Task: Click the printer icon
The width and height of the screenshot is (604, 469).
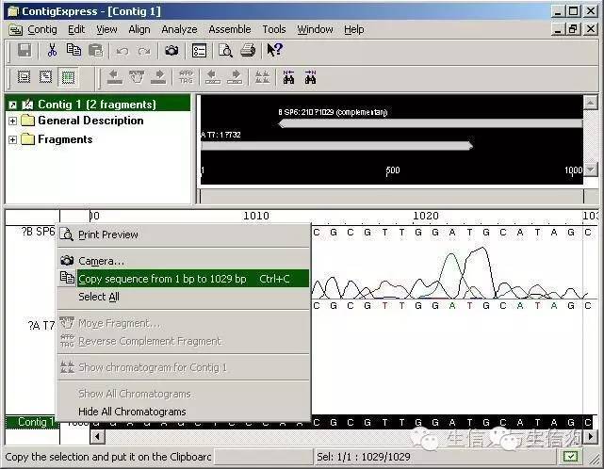Action: coord(246,51)
